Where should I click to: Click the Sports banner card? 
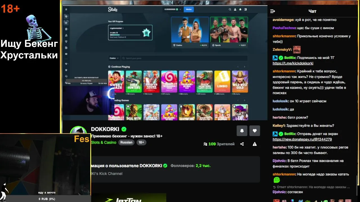tap(229, 32)
